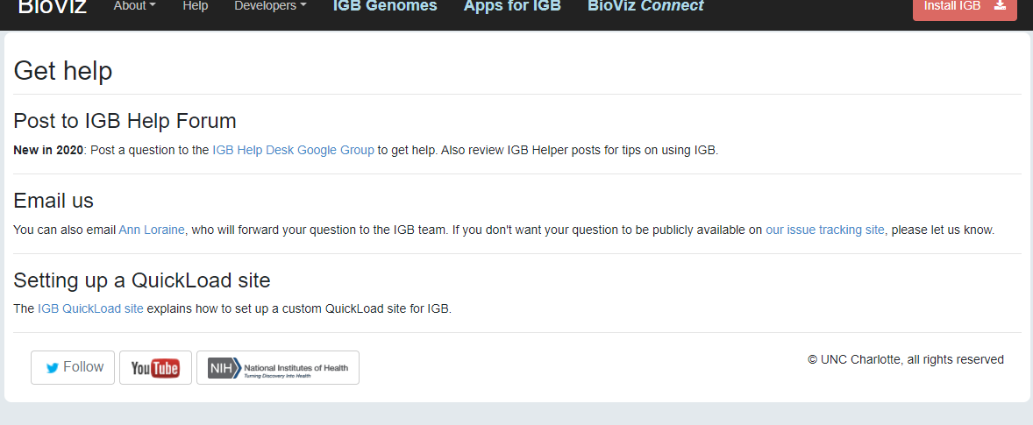Click the Twitter bird Follow button

pyautogui.click(x=73, y=367)
